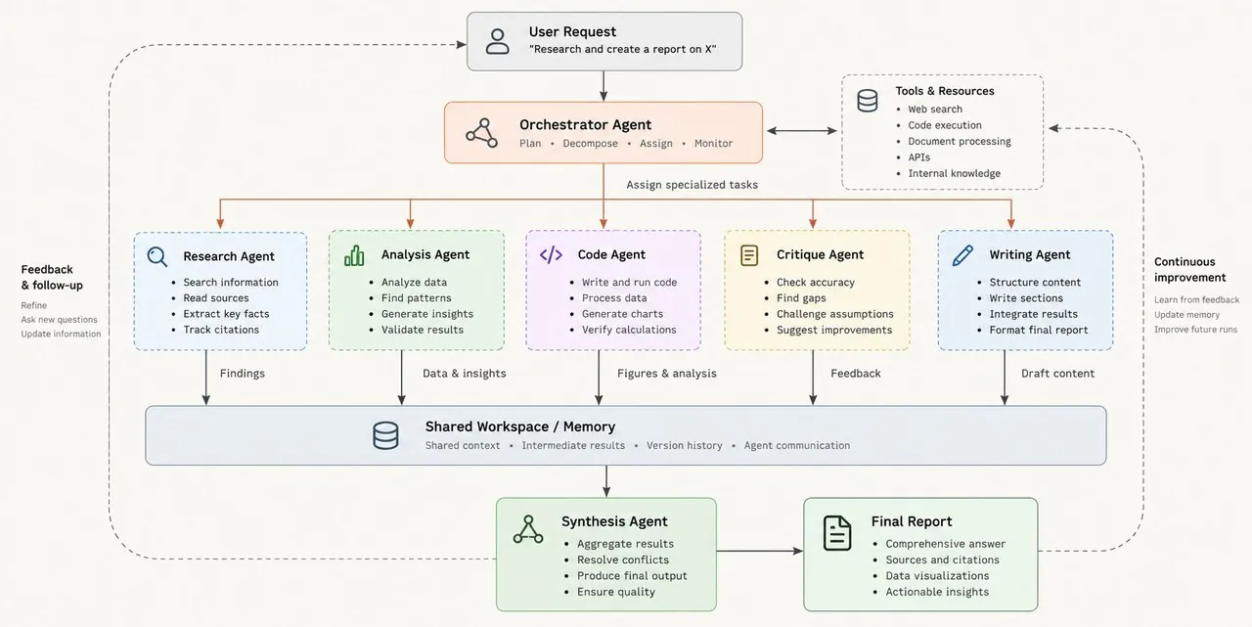This screenshot has height=627, width=1252.
Task: Select the Orchestrator Agent network node icon
Action: [481, 132]
